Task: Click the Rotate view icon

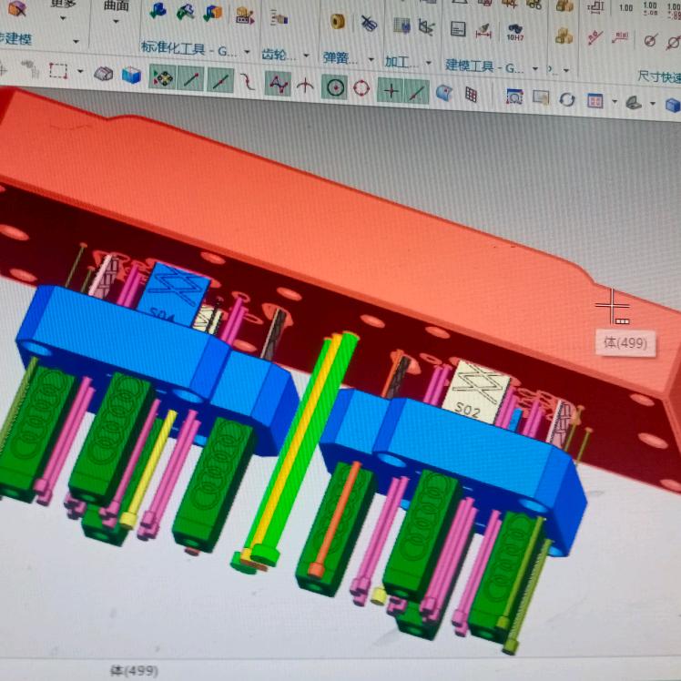Action: pos(567,99)
